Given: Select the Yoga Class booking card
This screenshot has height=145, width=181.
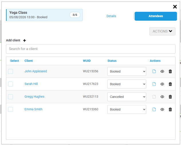Looking at the screenshot, I should (x=44, y=15).
